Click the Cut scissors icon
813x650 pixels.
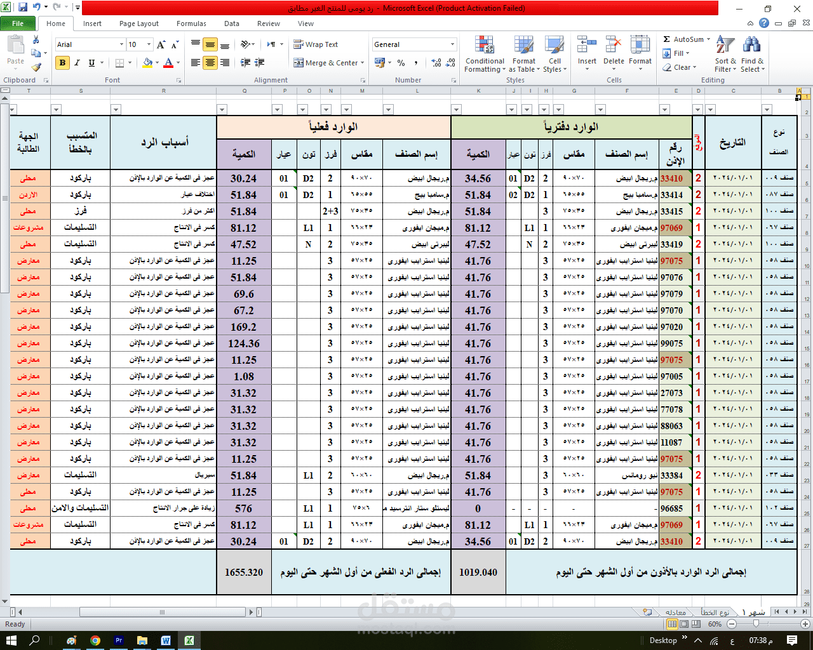(36, 41)
